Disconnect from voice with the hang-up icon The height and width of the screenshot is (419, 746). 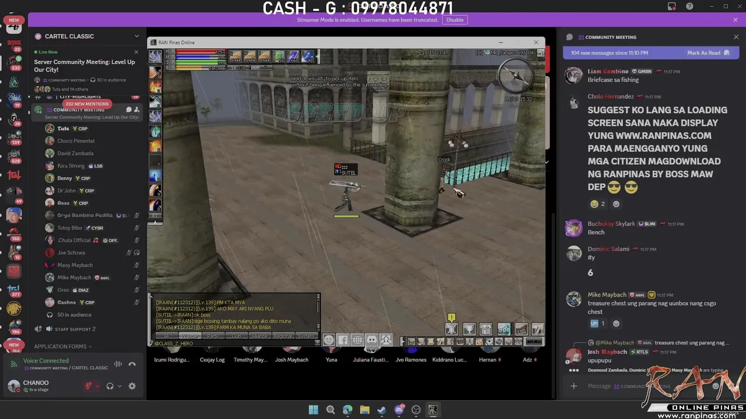tap(132, 364)
